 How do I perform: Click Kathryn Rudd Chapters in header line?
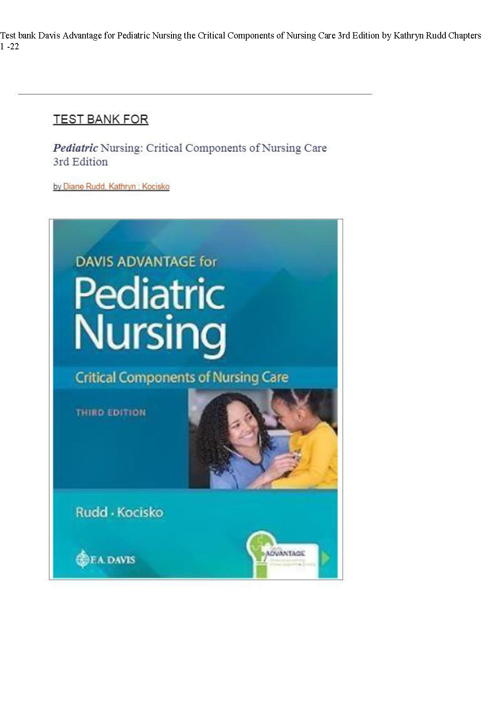[437, 36]
